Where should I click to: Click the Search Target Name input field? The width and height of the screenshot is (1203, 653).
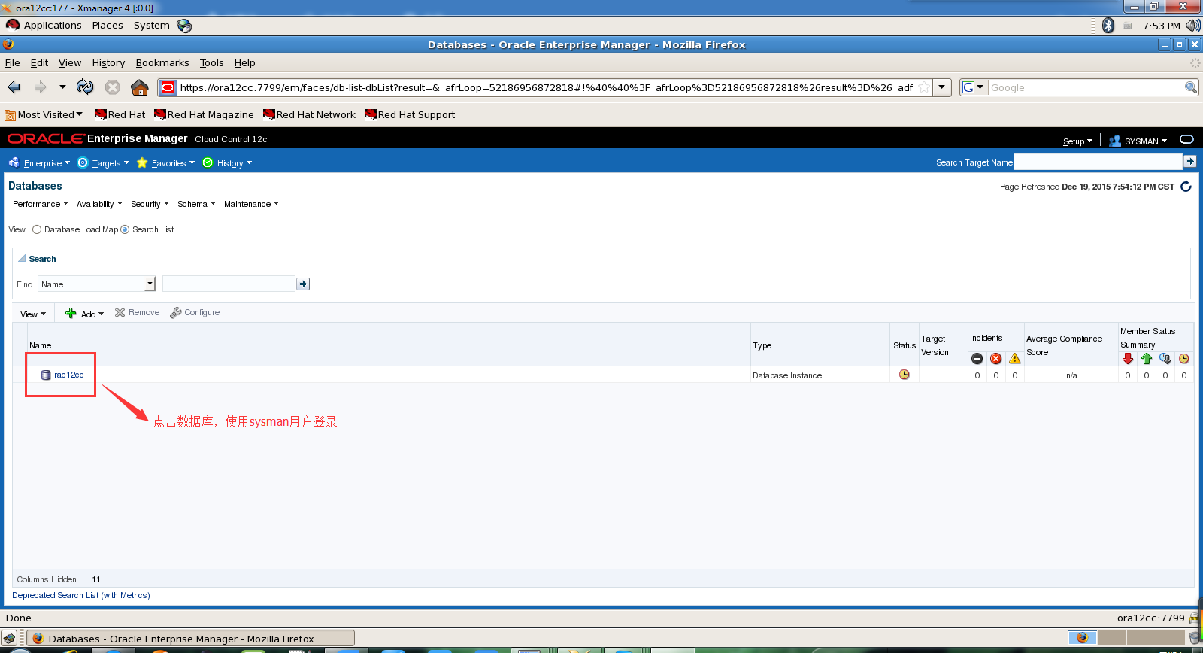coord(1098,161)
